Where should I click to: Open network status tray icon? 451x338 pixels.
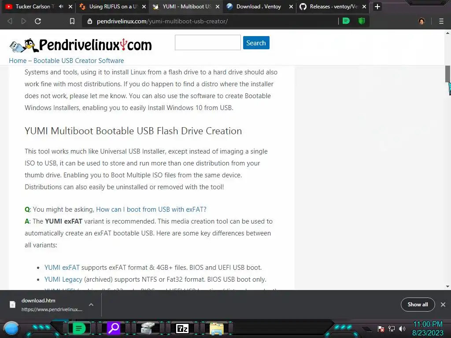pos(392,328)
